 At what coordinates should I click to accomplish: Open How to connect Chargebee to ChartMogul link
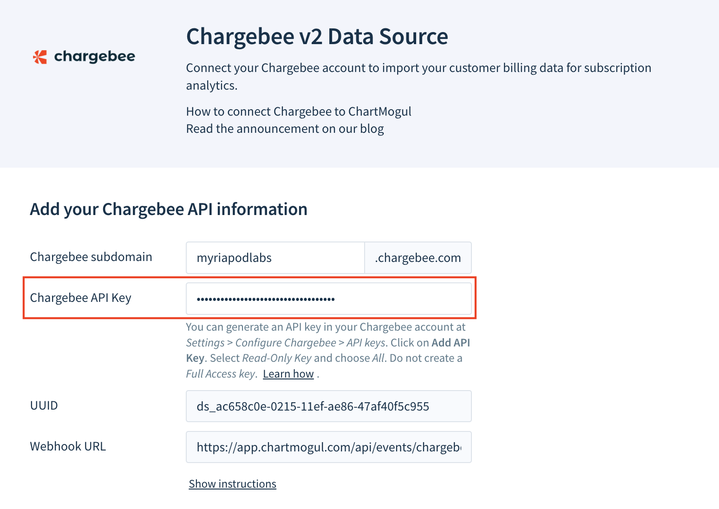pos(299,111)
